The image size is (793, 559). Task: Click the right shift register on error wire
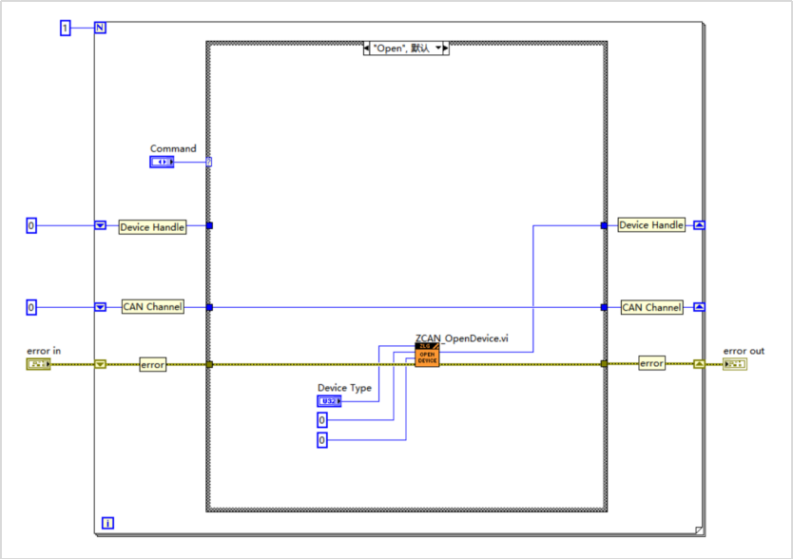pos(699,364)
